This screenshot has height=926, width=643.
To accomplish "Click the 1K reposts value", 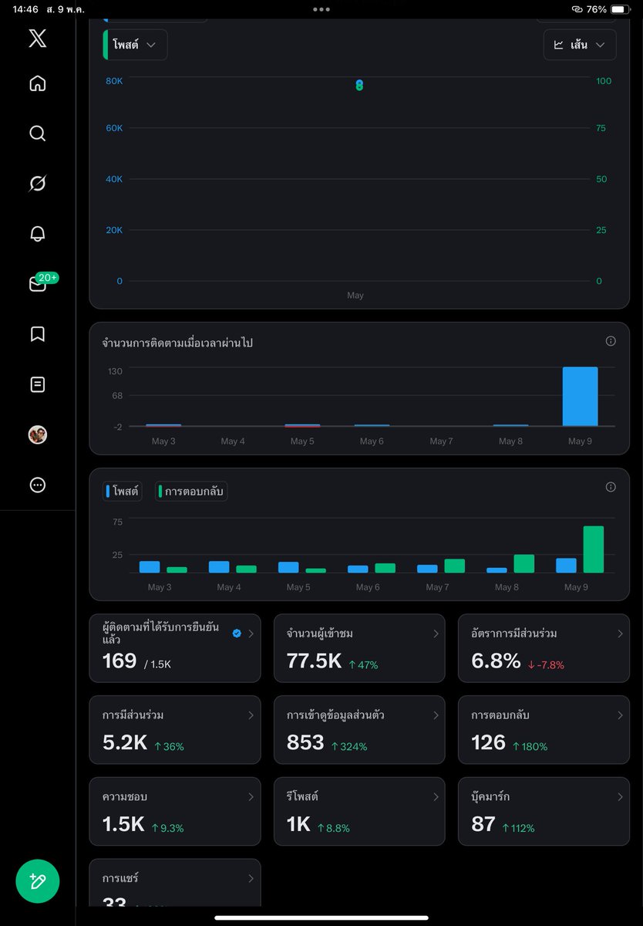I will tap(298, 824).
